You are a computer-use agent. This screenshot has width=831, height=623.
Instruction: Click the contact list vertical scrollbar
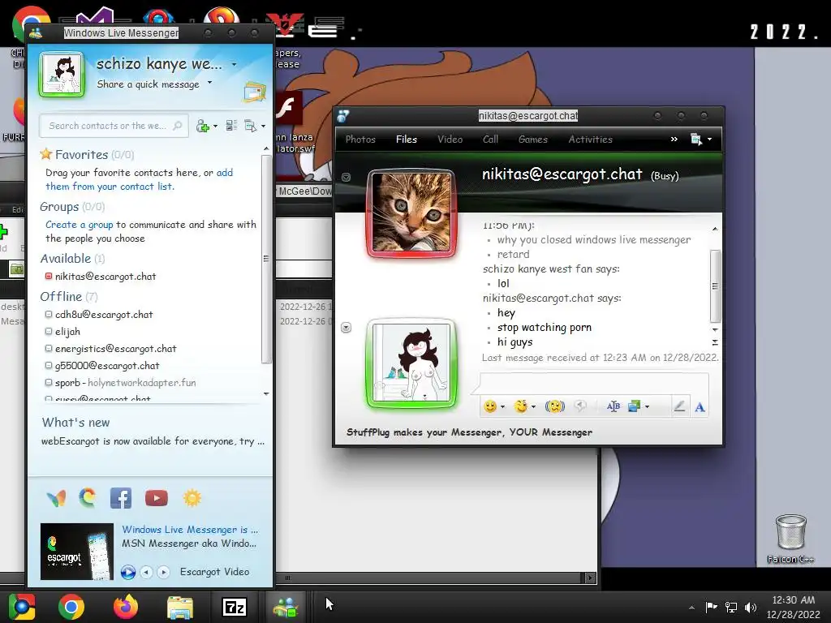[266, 259]
